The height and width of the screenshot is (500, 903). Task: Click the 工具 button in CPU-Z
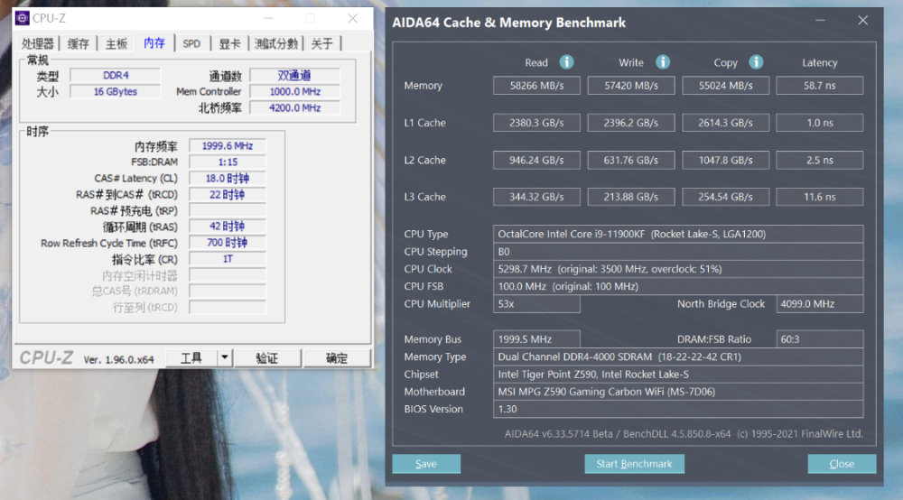pos(191,358)
